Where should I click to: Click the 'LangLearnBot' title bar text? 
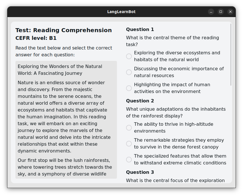click(121, 12)
